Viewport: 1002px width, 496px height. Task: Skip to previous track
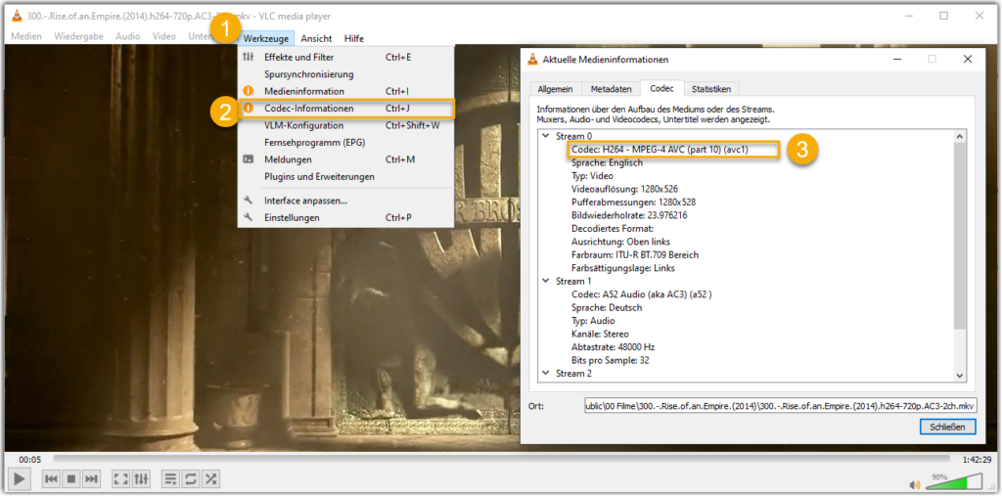(x=51, y=478)
